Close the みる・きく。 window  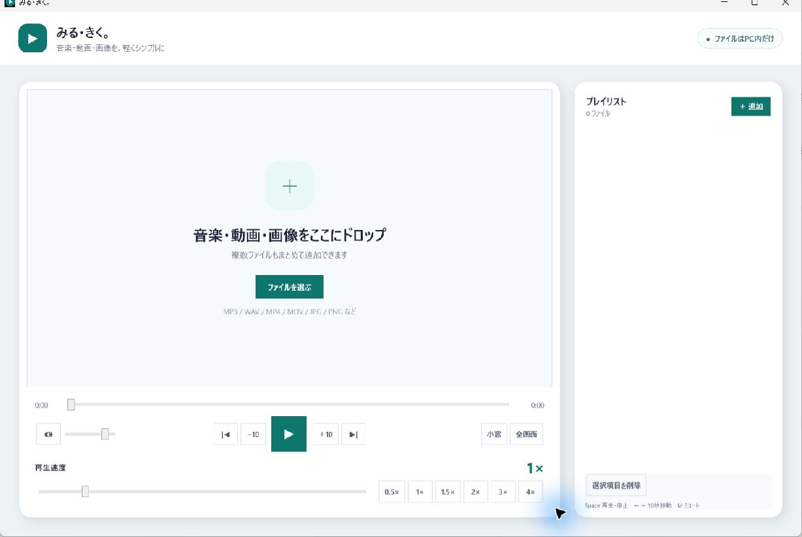click(785, 3)
